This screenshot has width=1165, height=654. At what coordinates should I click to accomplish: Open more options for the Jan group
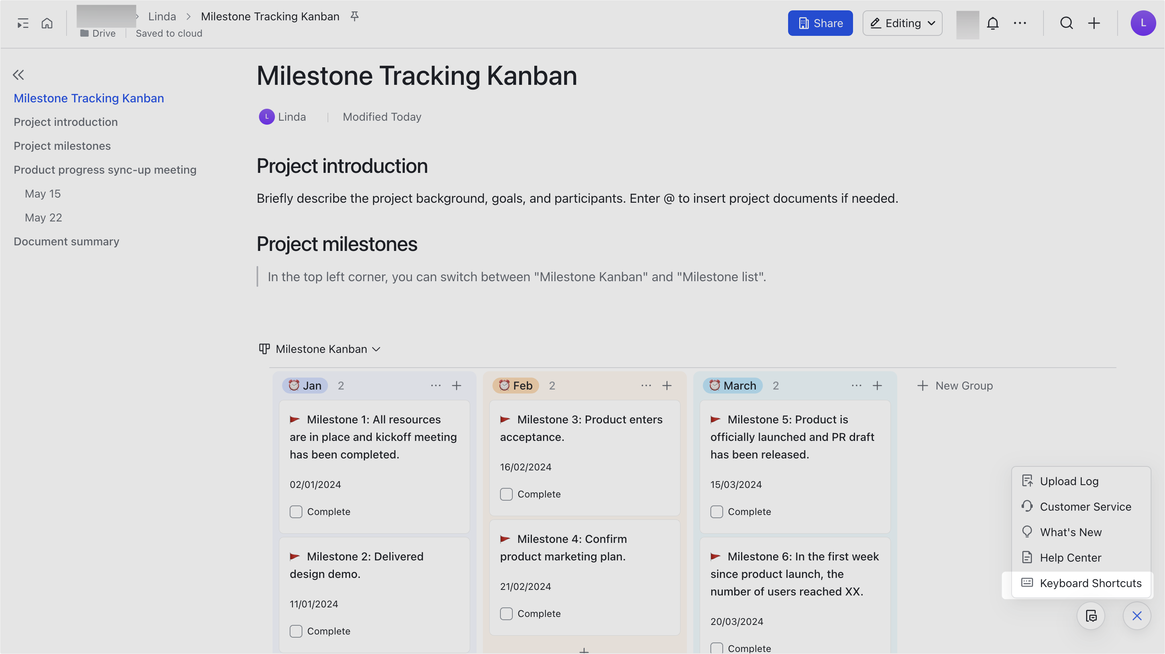coord(435,386)
